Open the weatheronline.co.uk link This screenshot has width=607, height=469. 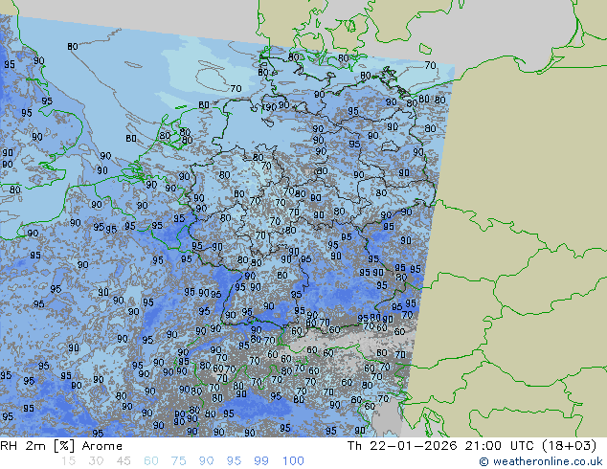point(541,461)
